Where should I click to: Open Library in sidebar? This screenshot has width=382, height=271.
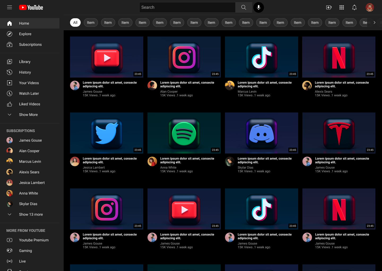coord(30,62)
